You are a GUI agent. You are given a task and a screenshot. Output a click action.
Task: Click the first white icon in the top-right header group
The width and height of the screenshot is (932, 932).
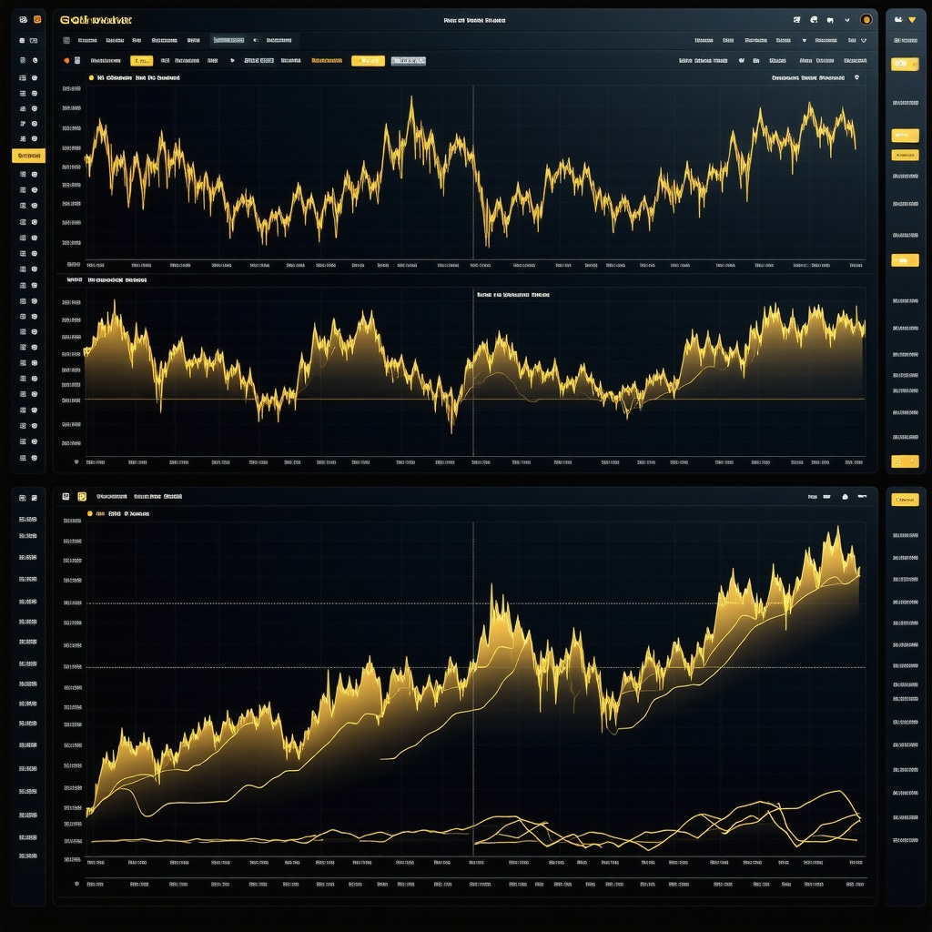(797, 20)
